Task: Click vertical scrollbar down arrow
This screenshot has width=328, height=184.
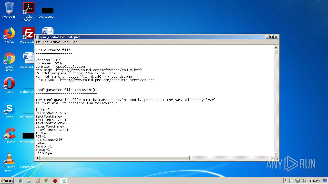Action: [276, 154]
